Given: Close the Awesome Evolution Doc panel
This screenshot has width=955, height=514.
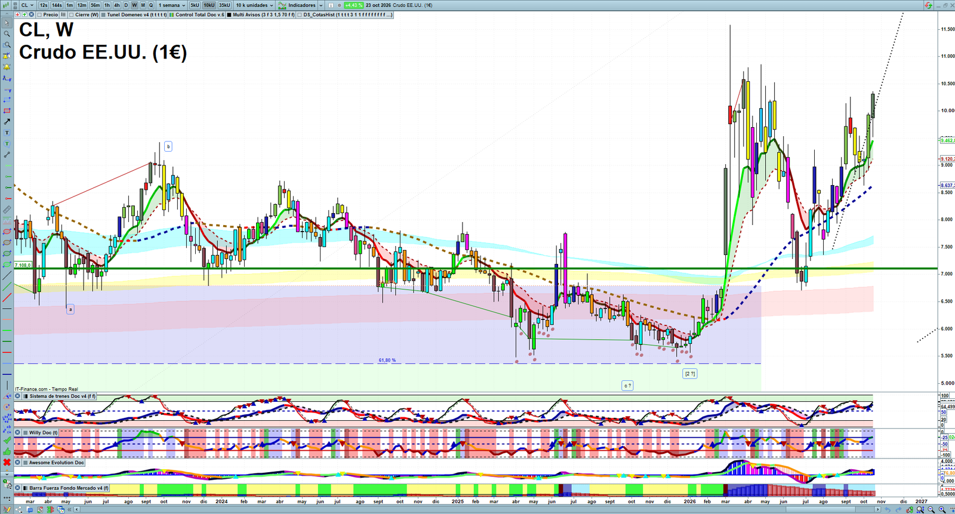Looking at the screenshot, I should (x=18, y=463).
